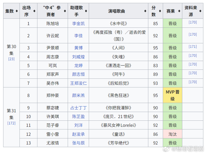Screen dimensions: 206x154
Task: Open 颜米羔 assistant singer link
Action: click(79, 95)
